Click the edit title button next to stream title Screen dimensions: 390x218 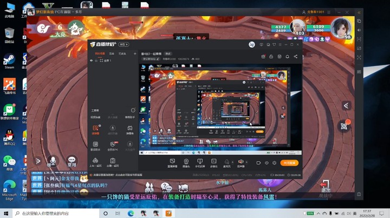click(168, 53)
